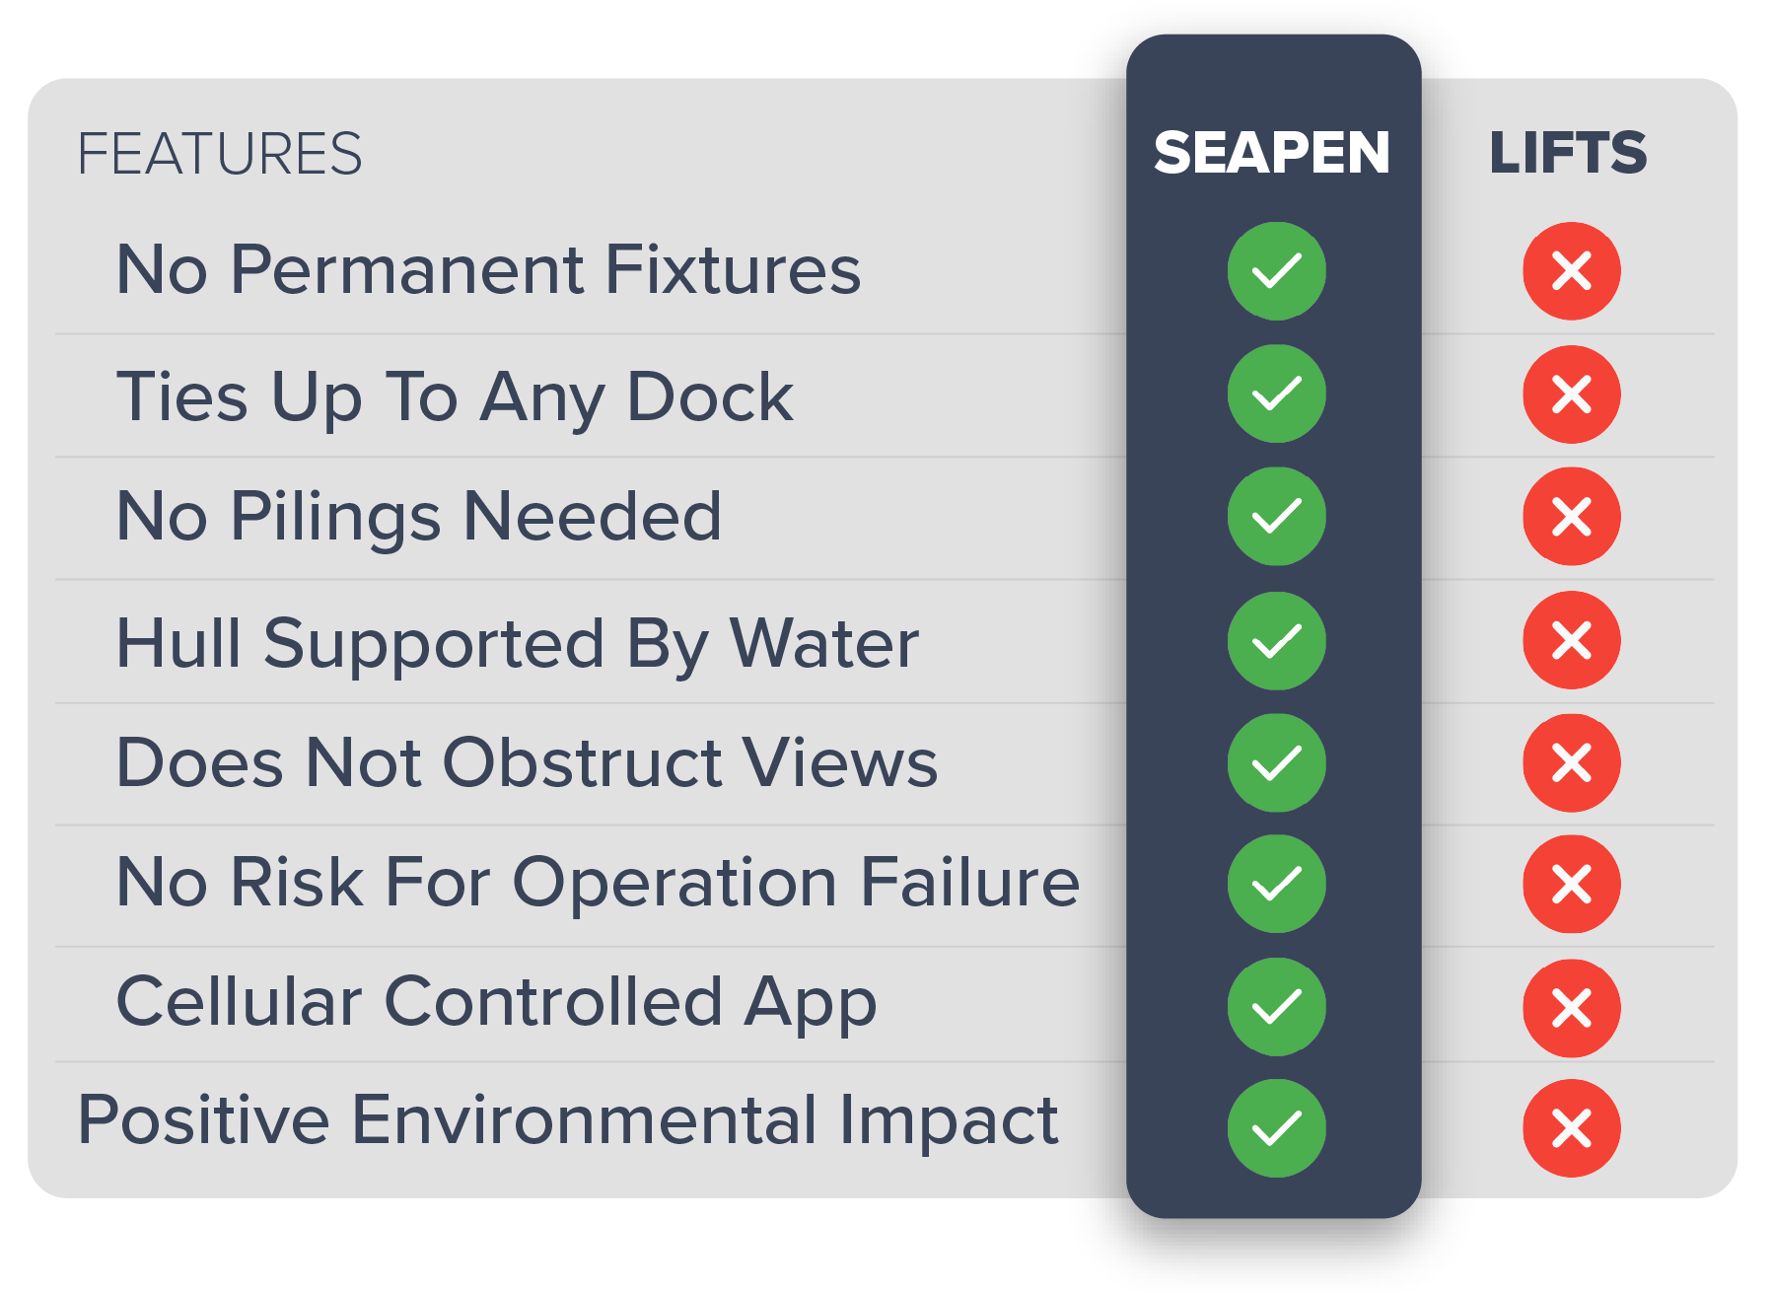Click red X for Does Not Obstruct Views
Image resolution: width=1775 pixels, height=1293 pixels.
tap(1571, 762)
